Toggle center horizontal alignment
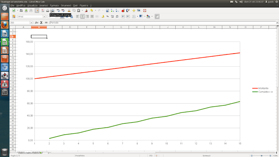This screenshot has height=157, width=279. pos(82,17)
